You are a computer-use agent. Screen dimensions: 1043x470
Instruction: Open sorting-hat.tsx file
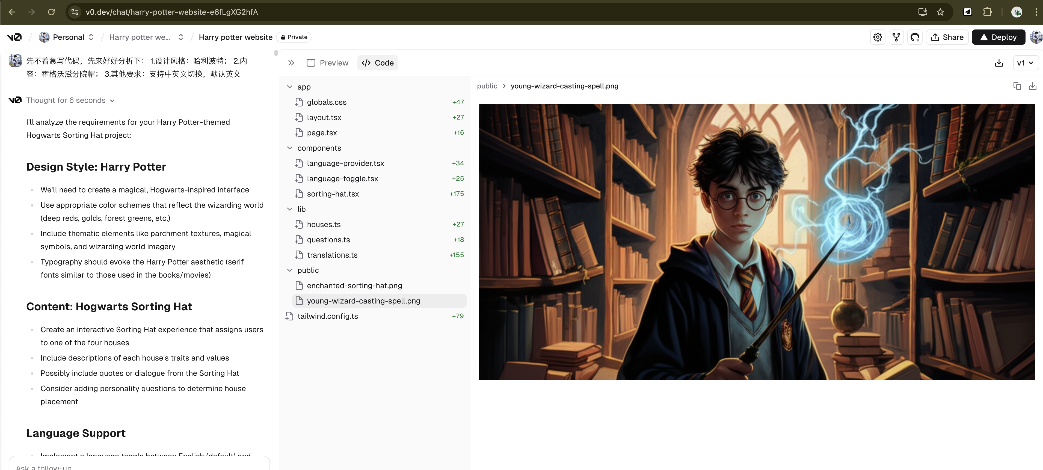click(x=379, y=194)
